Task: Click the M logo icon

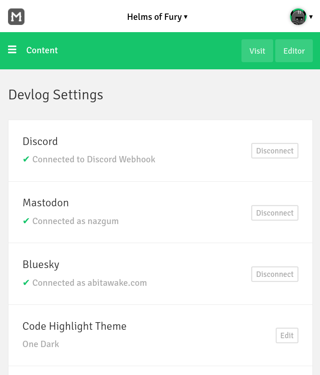Action: pos(16,17)
